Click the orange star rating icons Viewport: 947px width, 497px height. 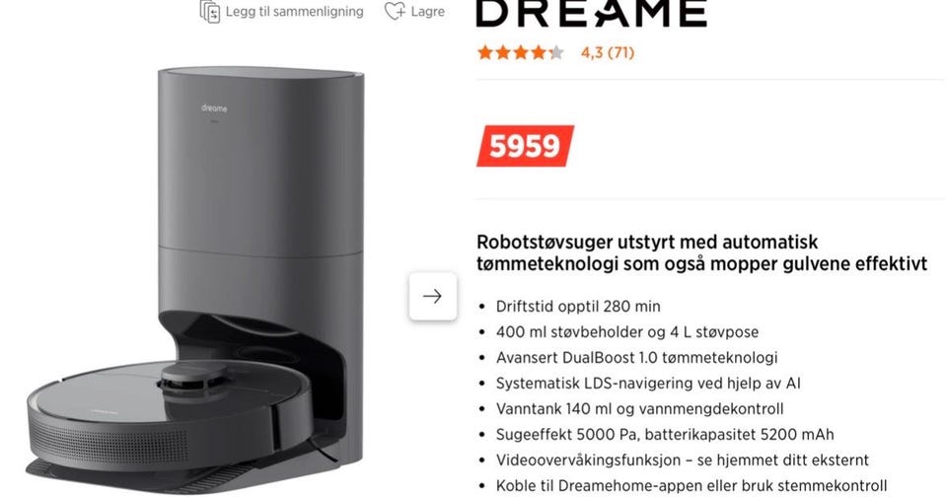[512, 52]
